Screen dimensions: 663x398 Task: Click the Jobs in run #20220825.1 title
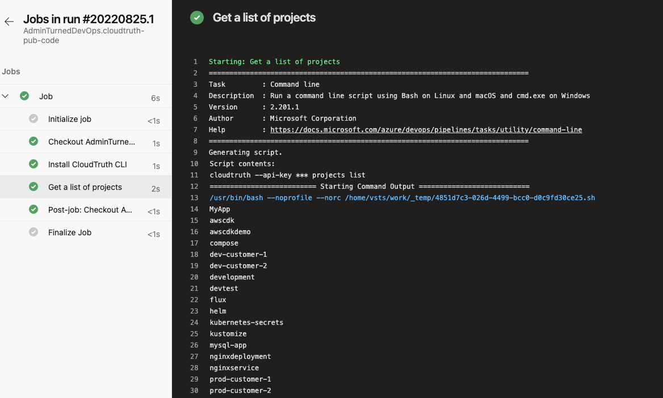tap(89, 19)
